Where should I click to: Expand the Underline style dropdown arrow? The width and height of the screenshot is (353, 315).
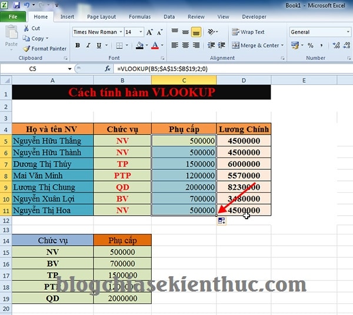[x=106, y=46]
